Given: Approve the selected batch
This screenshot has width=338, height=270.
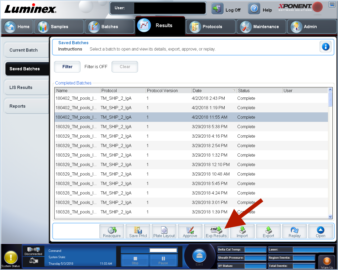Looking at the screenshot, I should [190, 231].
